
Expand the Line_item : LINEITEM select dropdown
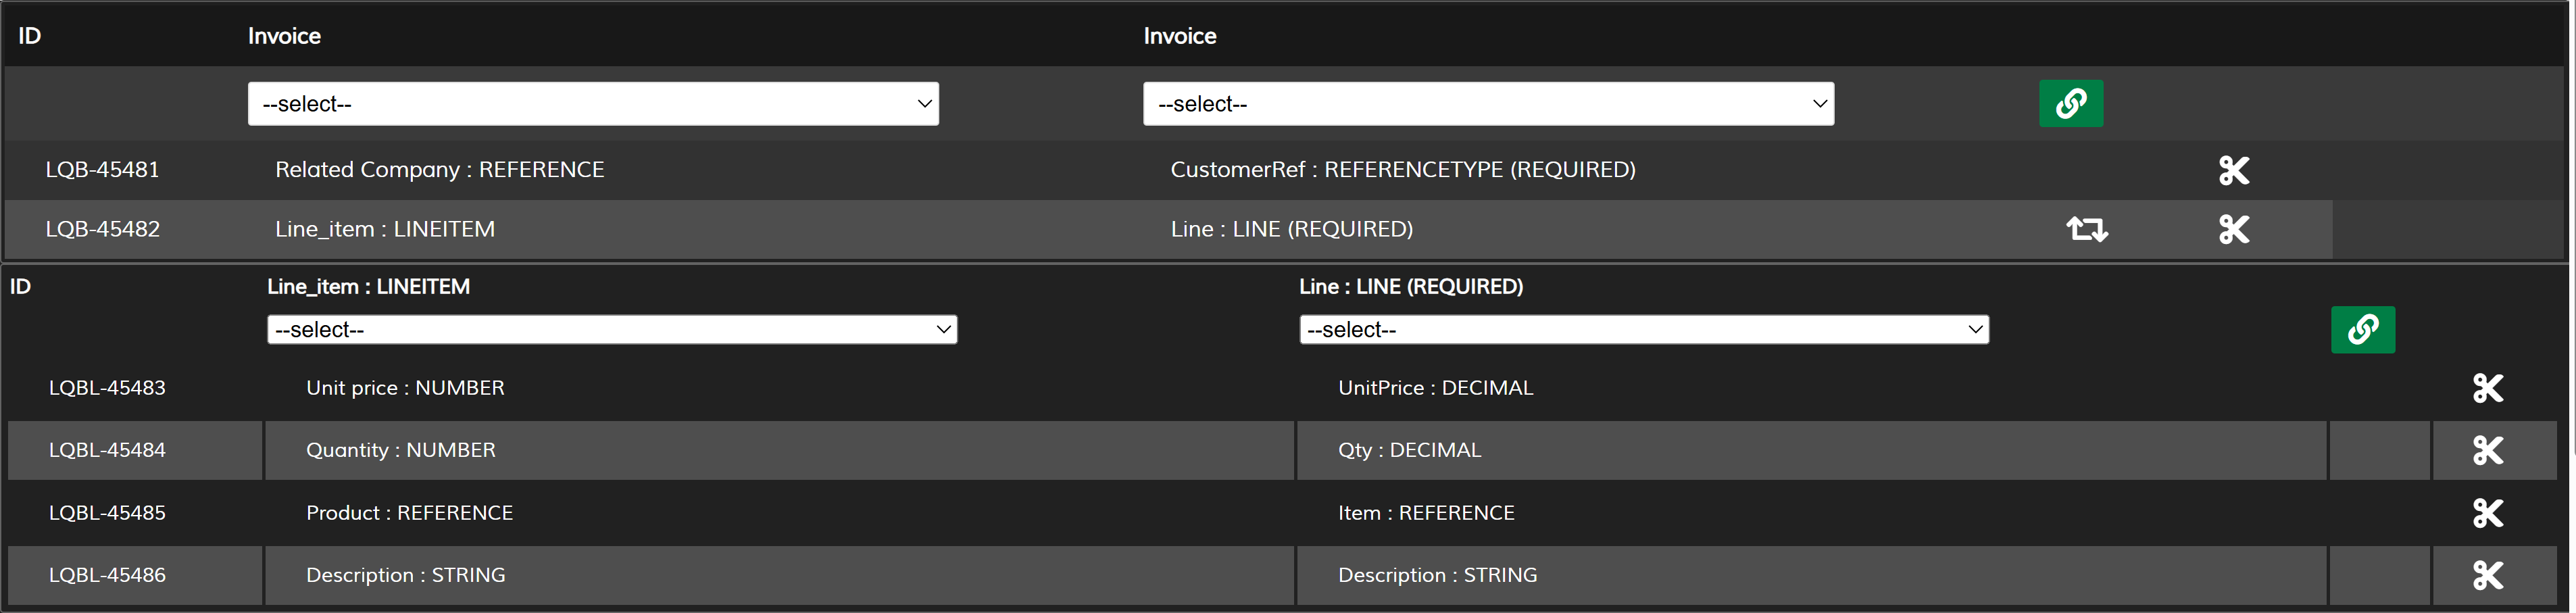click(x=612, y=330)
